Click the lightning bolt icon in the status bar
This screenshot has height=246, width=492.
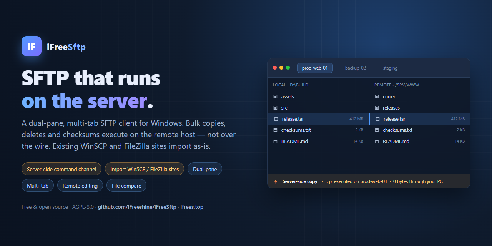tap(276, 181)
